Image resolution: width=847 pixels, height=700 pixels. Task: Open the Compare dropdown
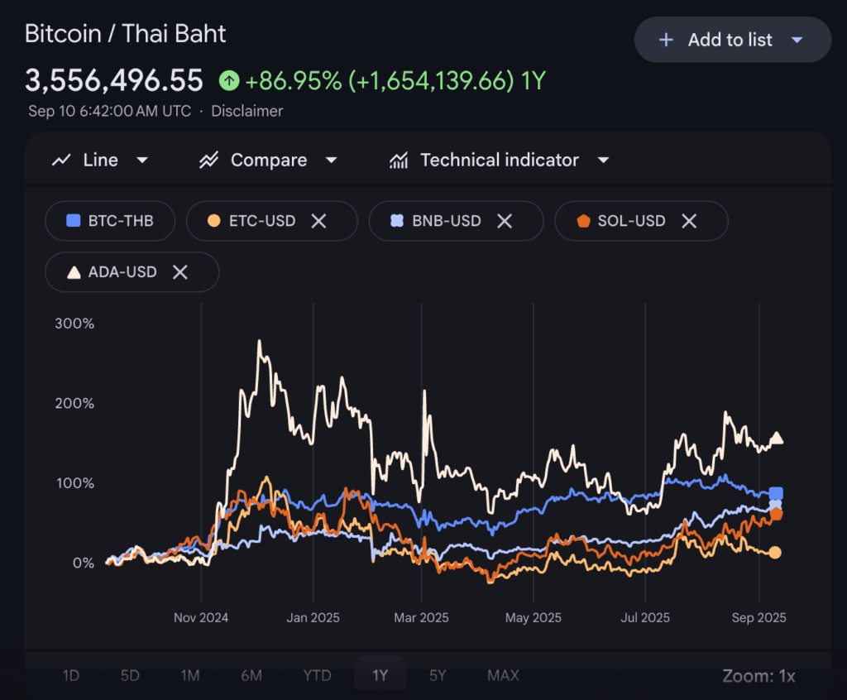pos(331,161)
